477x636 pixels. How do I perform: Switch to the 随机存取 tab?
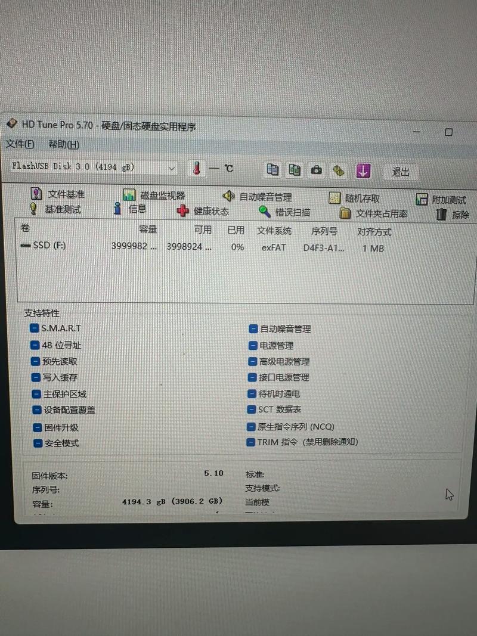coord(354,198)
